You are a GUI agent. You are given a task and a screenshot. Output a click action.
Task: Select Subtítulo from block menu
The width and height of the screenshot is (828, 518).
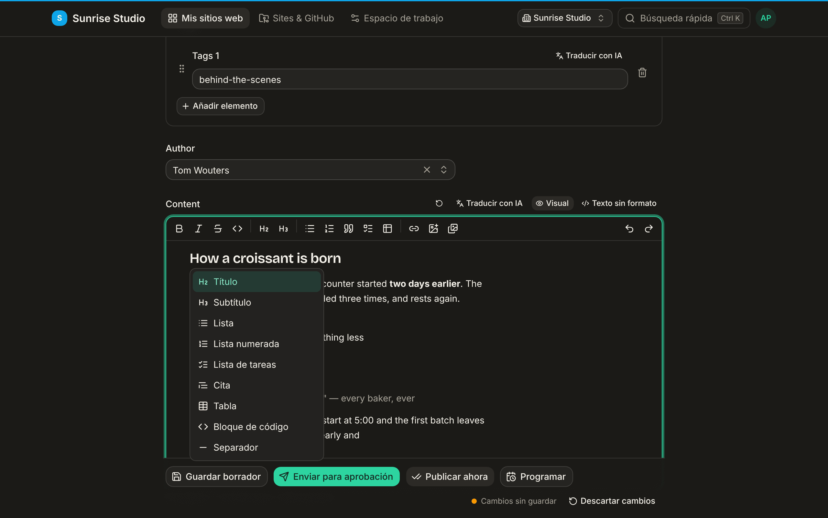(256, 302)
